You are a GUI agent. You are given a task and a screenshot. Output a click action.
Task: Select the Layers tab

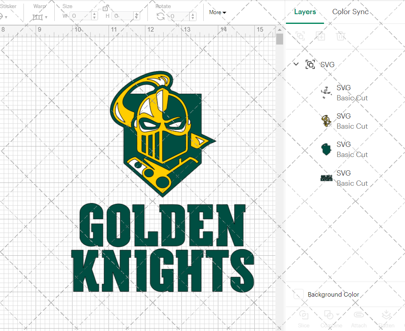305,12
